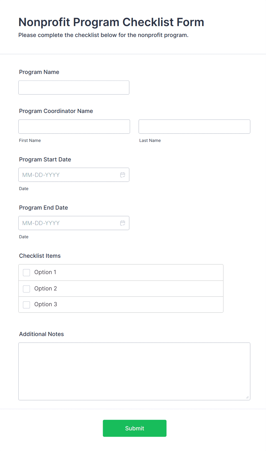Open the Program Start Date calendar icon

tap(123, 175)
